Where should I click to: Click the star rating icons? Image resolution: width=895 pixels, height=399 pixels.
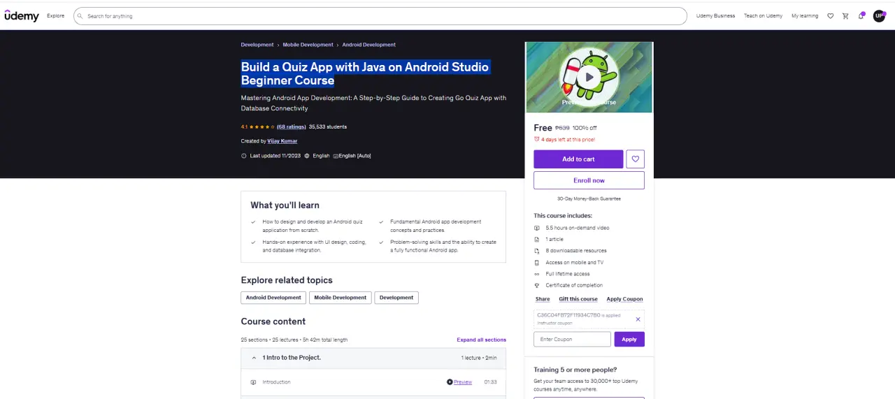click(262, 127)
